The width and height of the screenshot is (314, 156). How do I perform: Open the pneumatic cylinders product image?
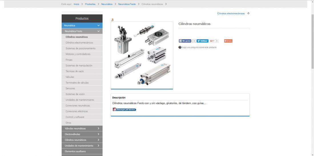click(142, 55)
